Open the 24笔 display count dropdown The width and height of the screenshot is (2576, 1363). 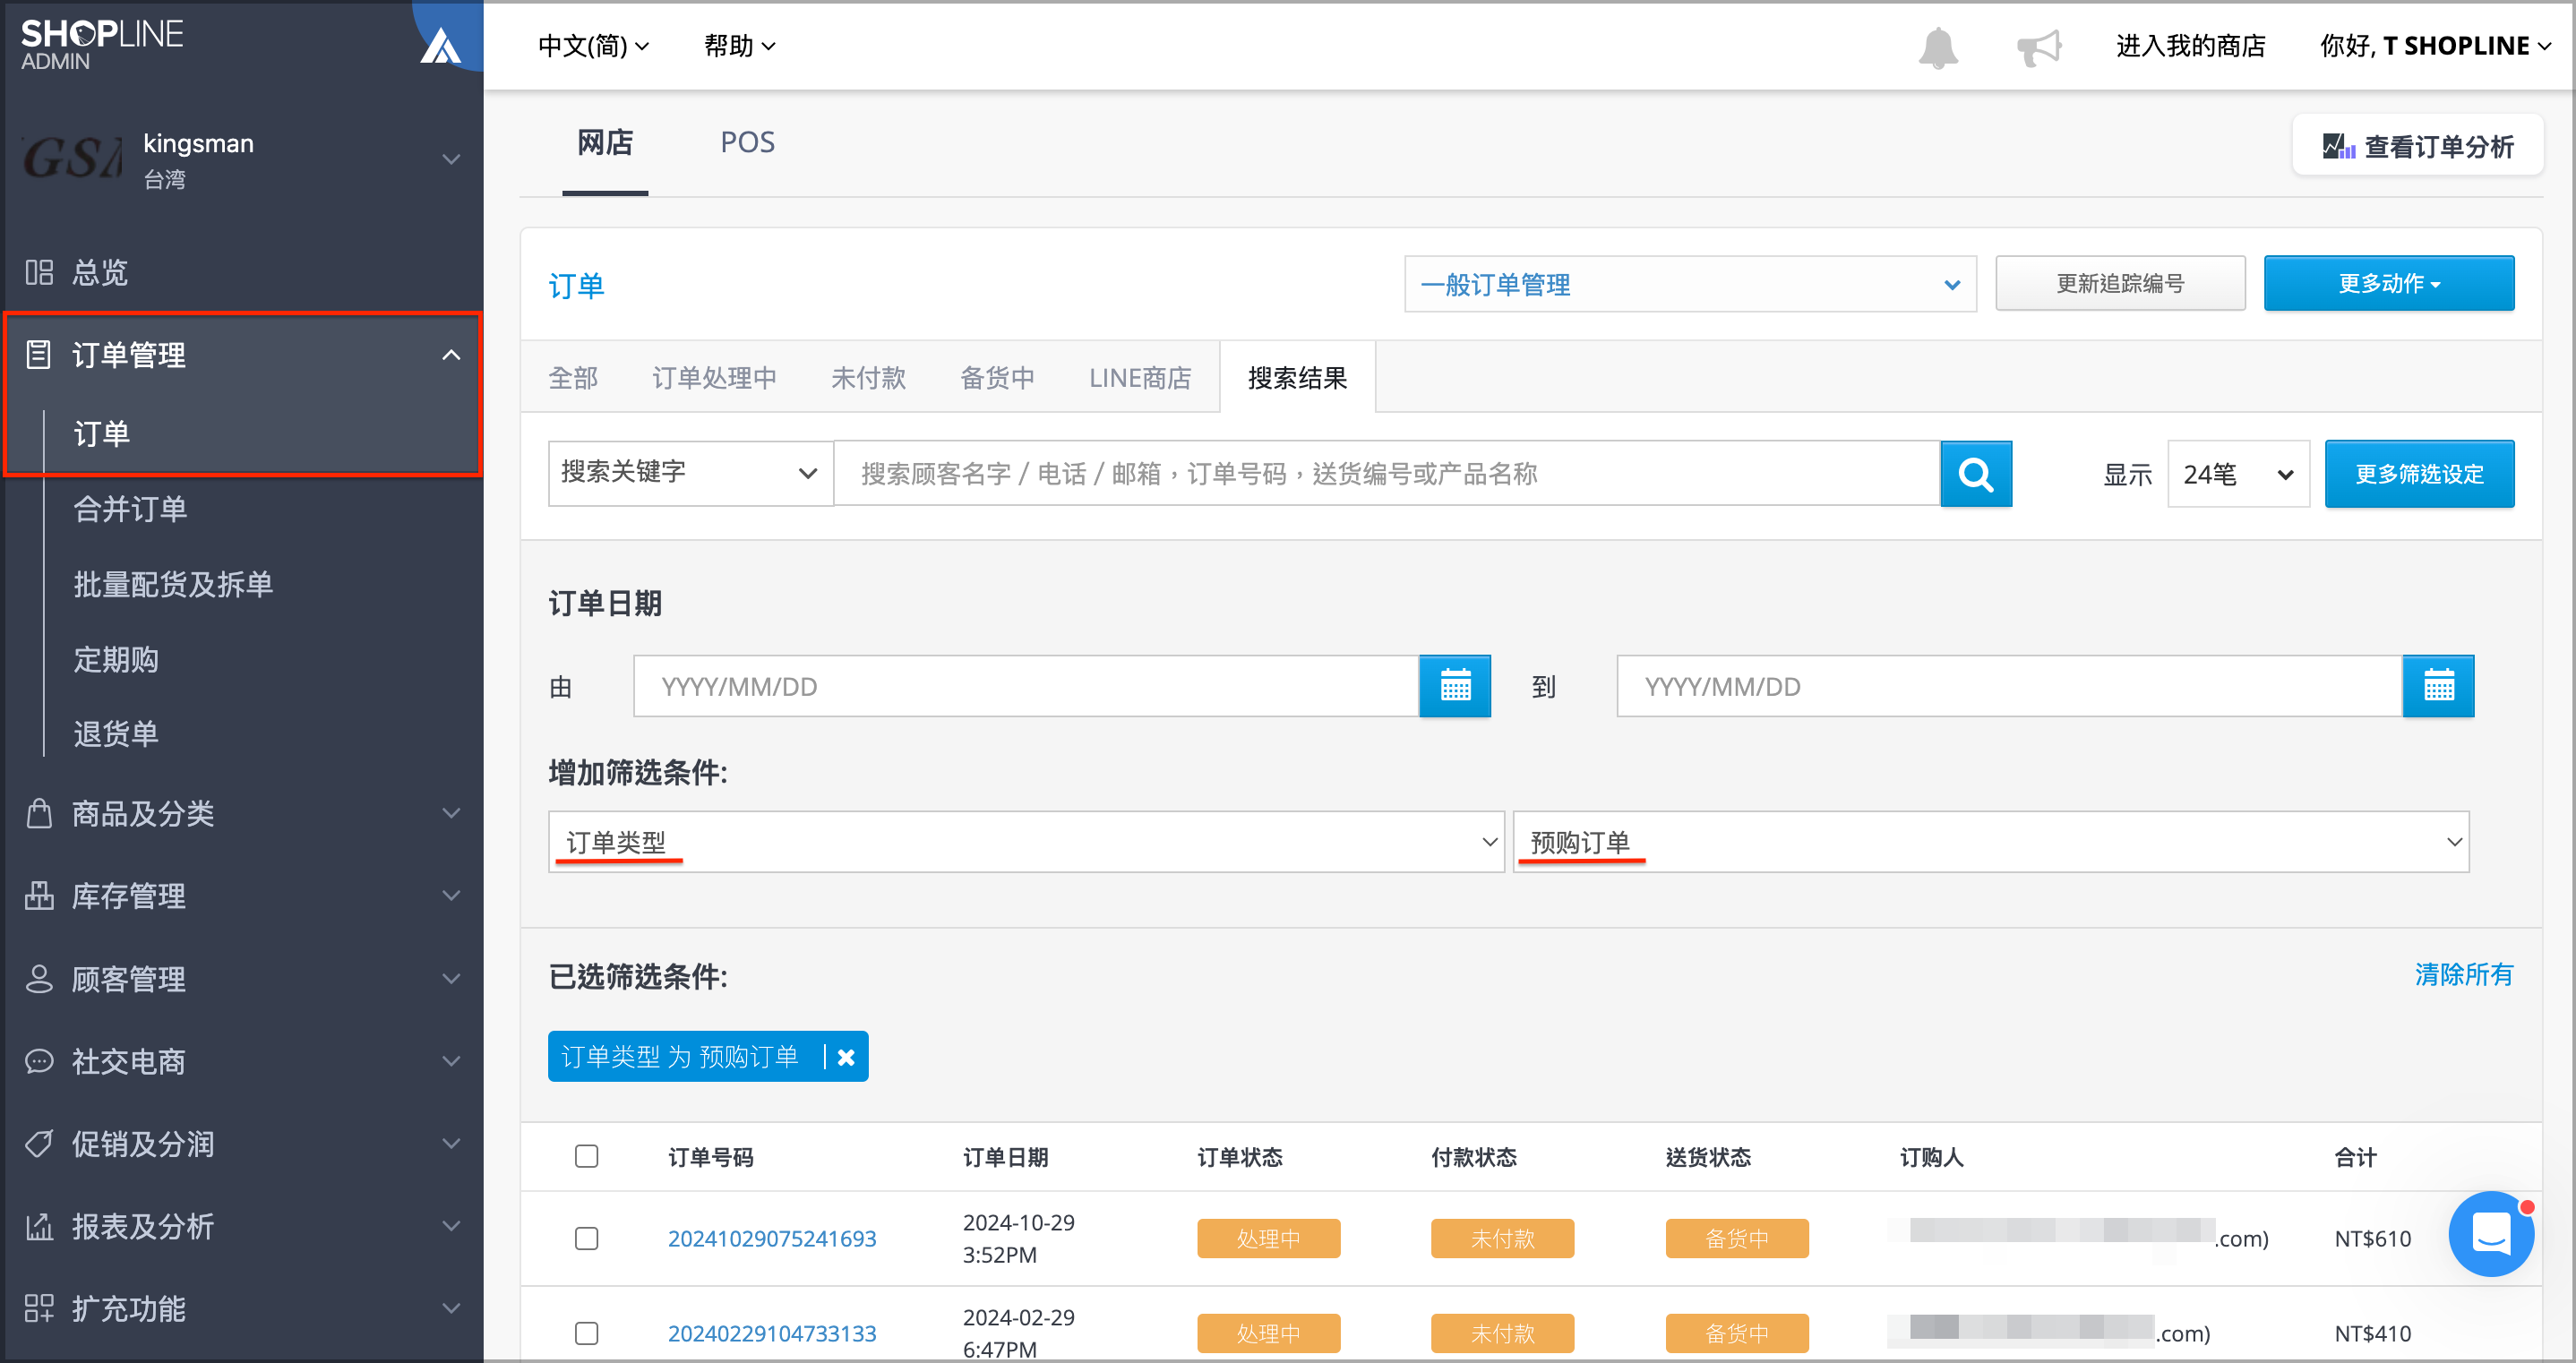click(2238, 473)
